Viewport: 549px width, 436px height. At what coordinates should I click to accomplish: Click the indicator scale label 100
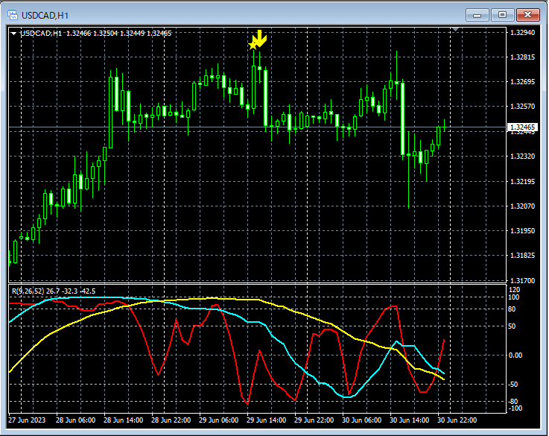click(514, 297)
